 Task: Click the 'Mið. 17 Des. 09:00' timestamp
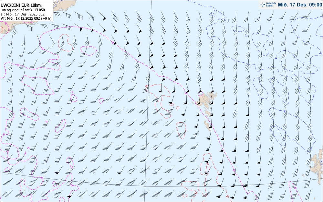point(300,5)
